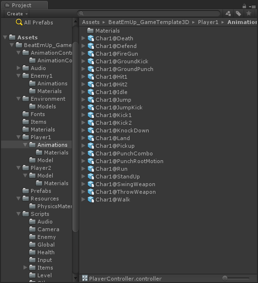Open the Create dropdown menu

tap(17, 14)
